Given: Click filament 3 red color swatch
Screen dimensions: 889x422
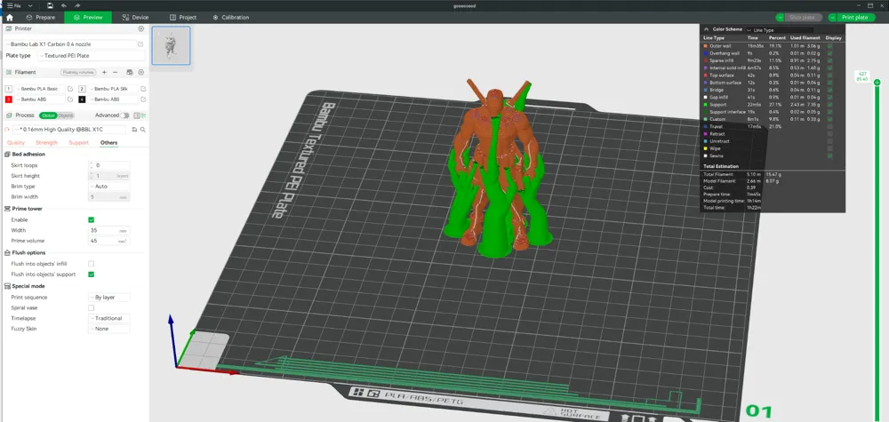Looking at the screenshot, I should coord(9,100).
